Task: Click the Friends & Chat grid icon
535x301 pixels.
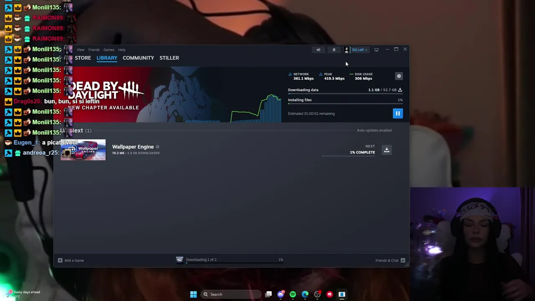Action: pos(403,260)
